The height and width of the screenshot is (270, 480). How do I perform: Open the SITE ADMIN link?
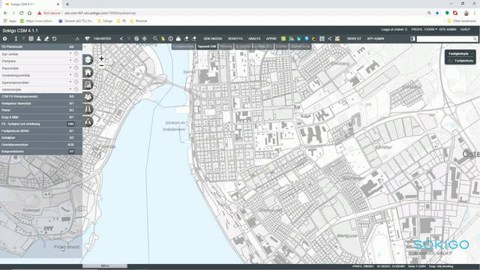click(x=448, y=29)
